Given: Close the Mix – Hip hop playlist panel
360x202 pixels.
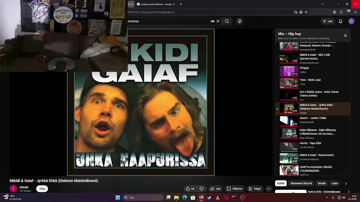Looking at the screenshot, I should tap(345, 36).
